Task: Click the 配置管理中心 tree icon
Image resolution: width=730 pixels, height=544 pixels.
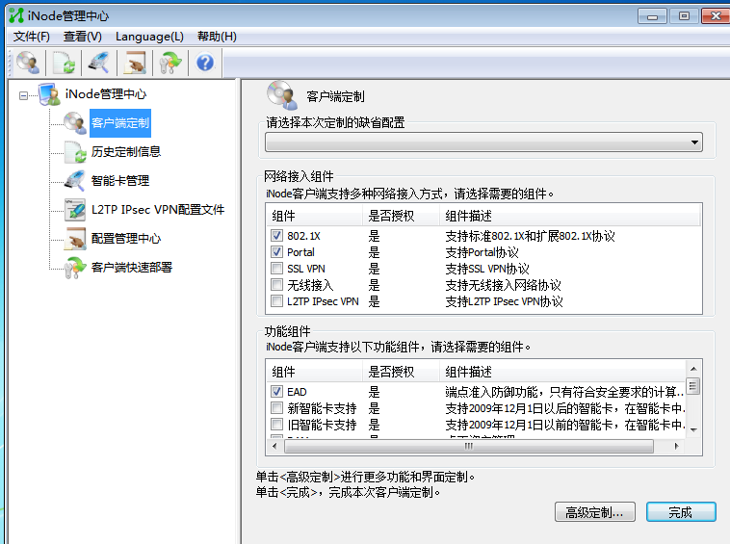Action: pyautogui.click(x=75, y=239)
